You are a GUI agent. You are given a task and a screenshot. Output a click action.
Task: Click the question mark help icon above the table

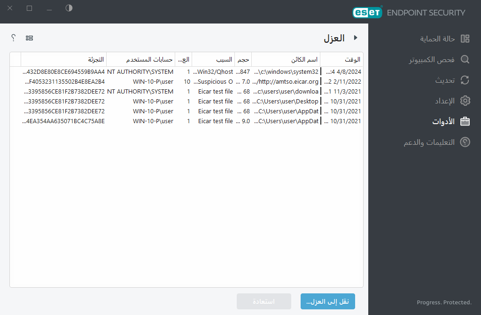(13, 38)
